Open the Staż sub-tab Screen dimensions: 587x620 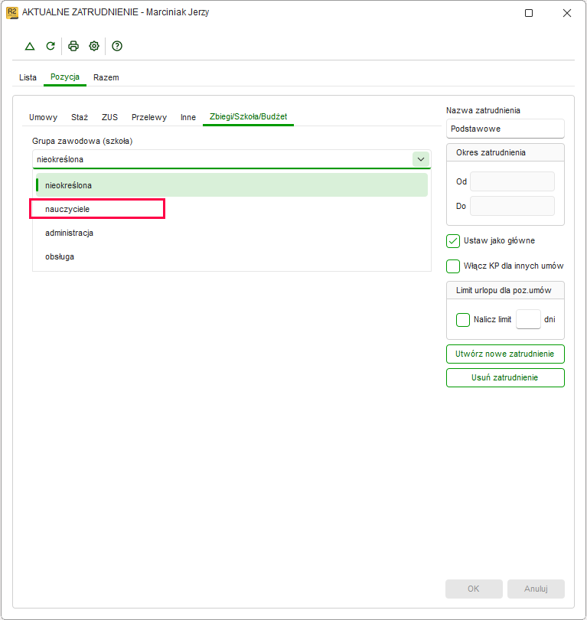tap(80, 117)
